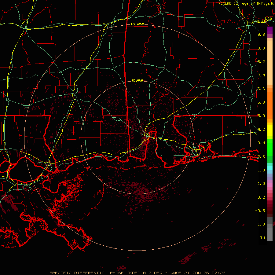
Task: Click the 8.2 scale value
Action: point(261,61)
